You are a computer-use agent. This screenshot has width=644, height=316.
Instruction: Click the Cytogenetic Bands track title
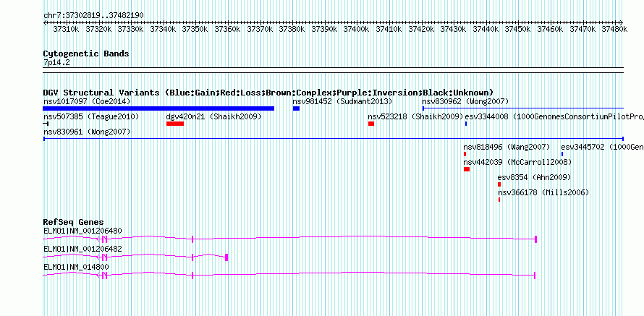86,54
